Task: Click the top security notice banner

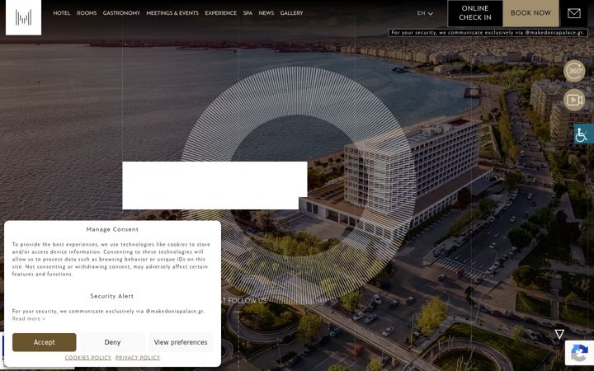Action: coord(488,32)
